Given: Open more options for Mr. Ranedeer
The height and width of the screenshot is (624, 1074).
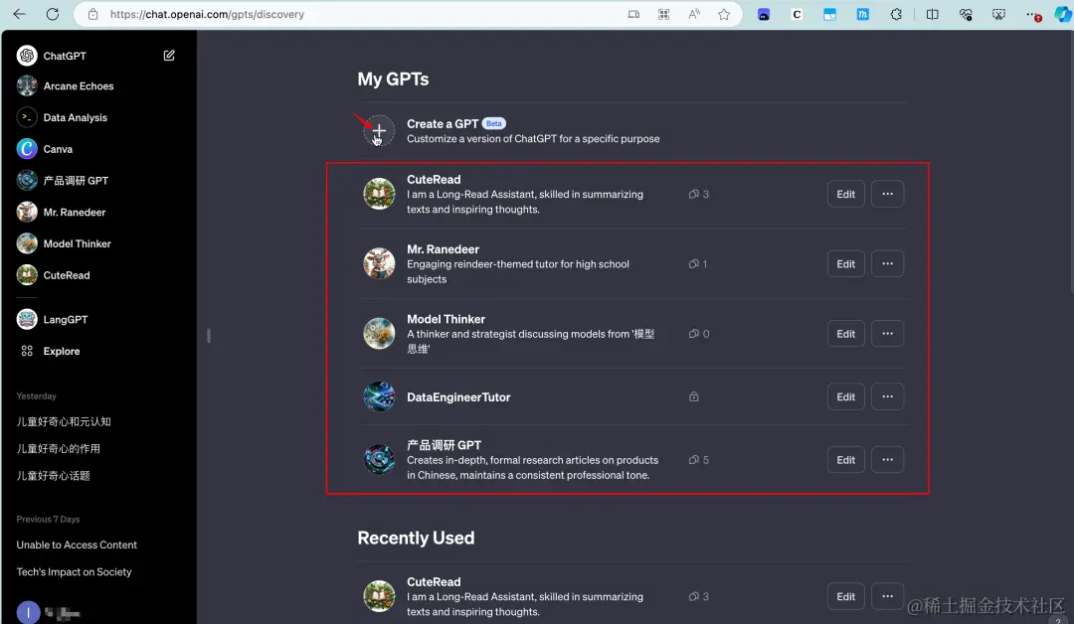Looking at the screenshot, I should click(x=888, y=264).
